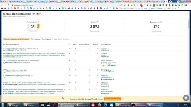
Task: Go back using browser back arrow
Action: click(2, 5)
